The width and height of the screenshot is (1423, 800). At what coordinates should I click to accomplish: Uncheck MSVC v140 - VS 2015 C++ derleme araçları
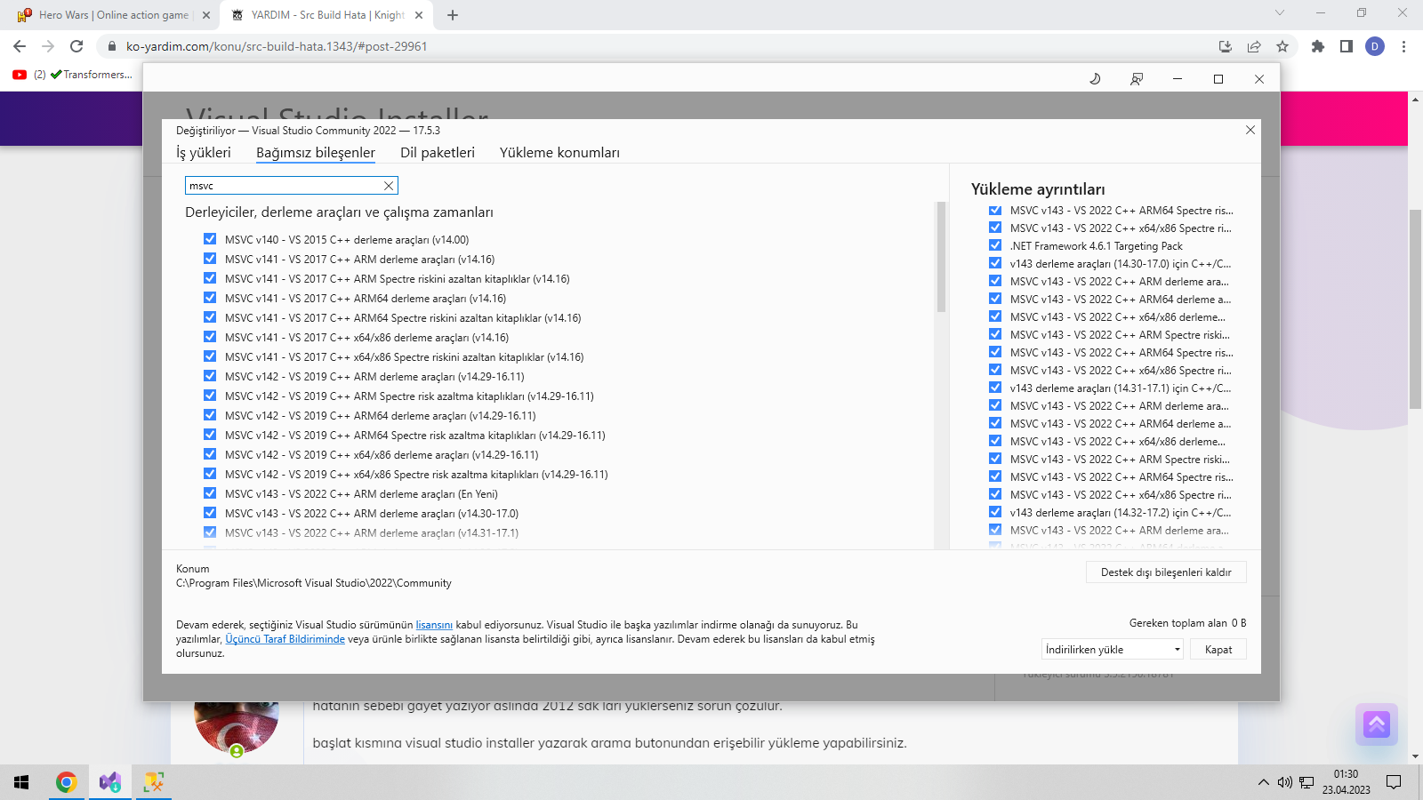click(x=210, y=239)
